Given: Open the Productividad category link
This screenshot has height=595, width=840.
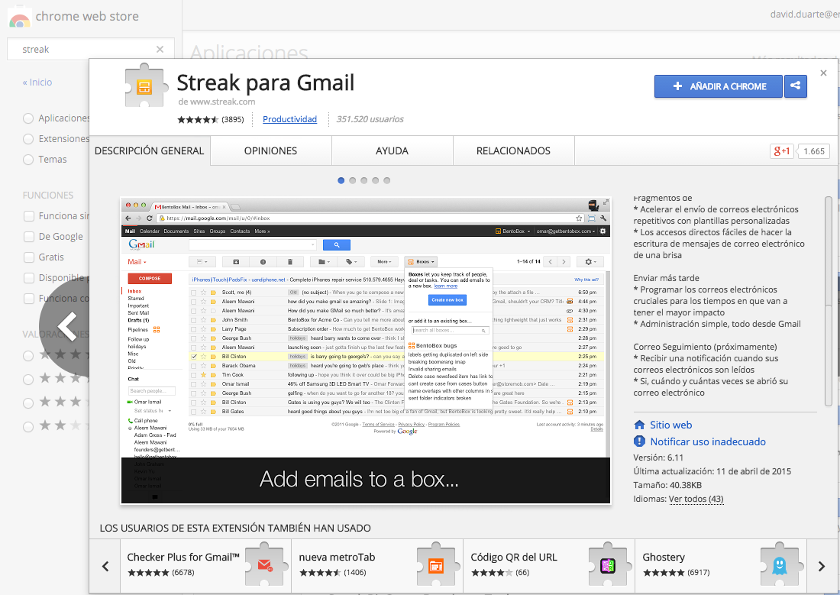Looking at the screenshot, I should (x=290, y=119).
